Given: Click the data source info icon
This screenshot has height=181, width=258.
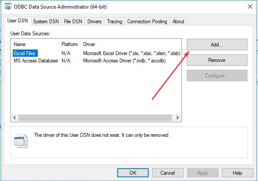Looking at the screenshot, I should click(x=21, y=141).
